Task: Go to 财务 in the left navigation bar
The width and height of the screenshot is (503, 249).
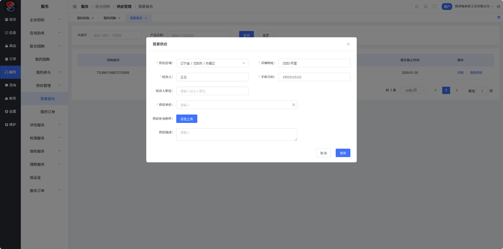Action: pos(11,98)
